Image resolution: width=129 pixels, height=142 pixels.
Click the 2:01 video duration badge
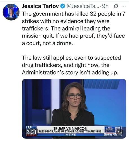[31, 132]
